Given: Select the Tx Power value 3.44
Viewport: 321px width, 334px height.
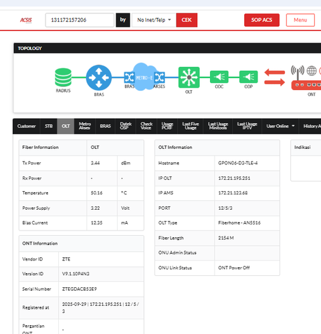Looking at the screenshot, I should click(x=95, y=163).
